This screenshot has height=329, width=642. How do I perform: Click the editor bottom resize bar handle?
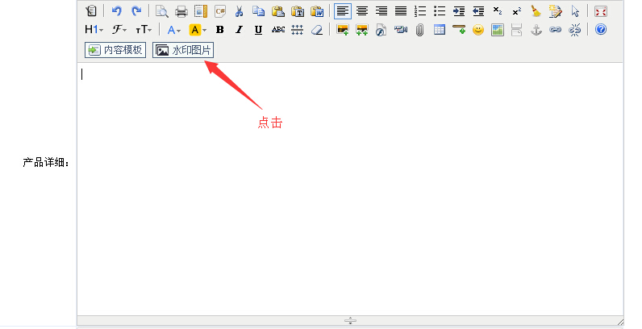[x=350, y=320]
